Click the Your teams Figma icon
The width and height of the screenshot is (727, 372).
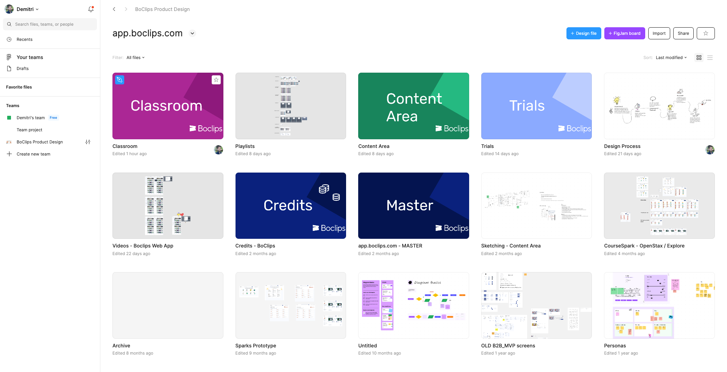pos(9,57)
